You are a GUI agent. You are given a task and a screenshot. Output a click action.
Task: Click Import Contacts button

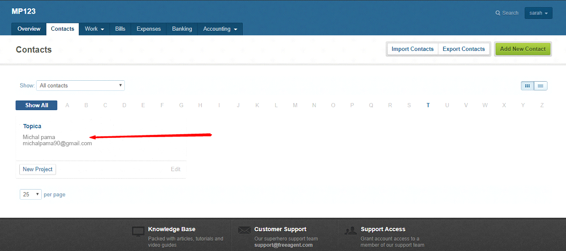[413, 49]
